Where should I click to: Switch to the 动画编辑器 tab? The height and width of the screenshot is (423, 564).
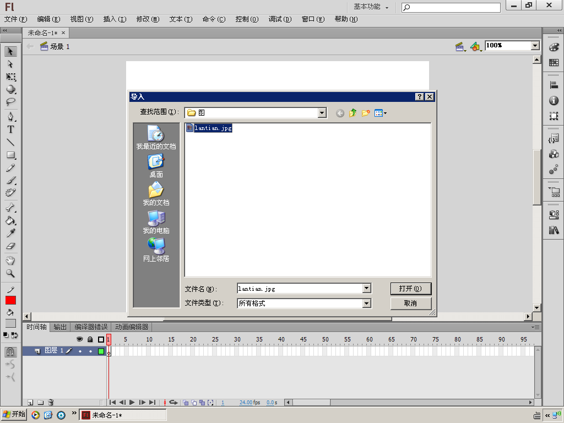coord(132,327)
